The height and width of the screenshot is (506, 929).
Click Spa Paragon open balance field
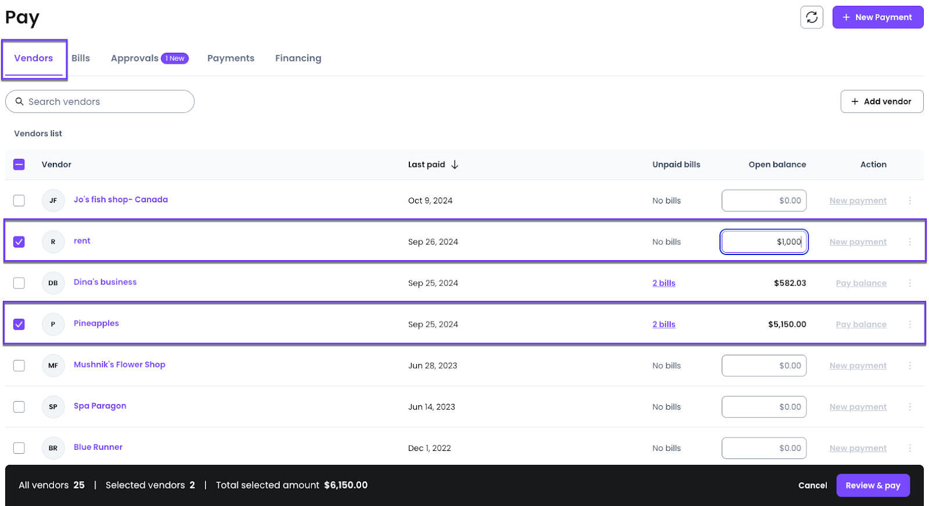pos(764,407)
